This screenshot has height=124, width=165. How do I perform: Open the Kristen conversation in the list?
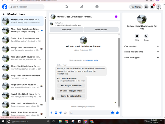pyautogui.click(x=22, y=21)
